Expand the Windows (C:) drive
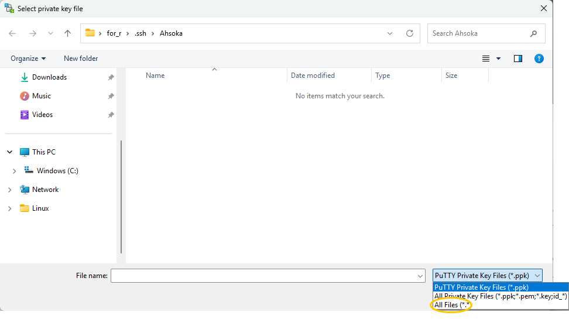Screen dimensions: 569x319 click(14, 171)
